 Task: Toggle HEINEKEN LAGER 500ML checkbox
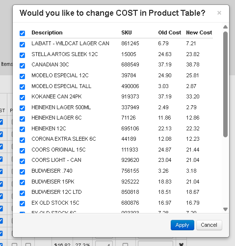click(x=22, y=108)
